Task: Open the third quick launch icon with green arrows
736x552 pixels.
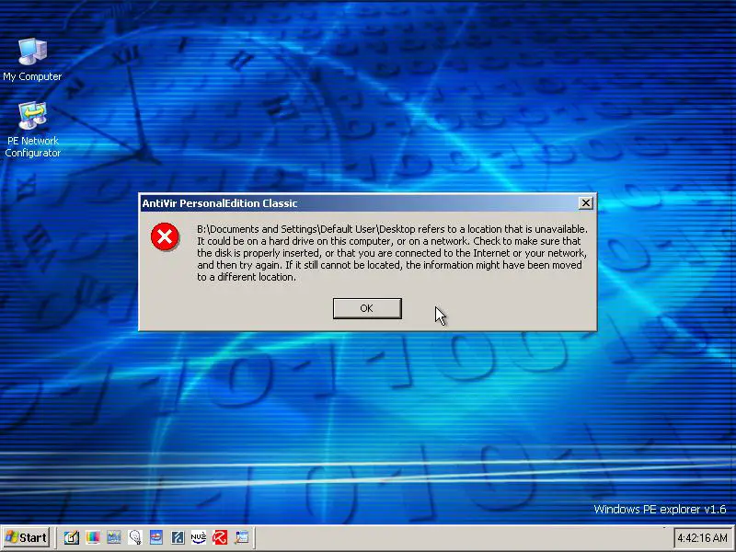Action: click(113, 537)
